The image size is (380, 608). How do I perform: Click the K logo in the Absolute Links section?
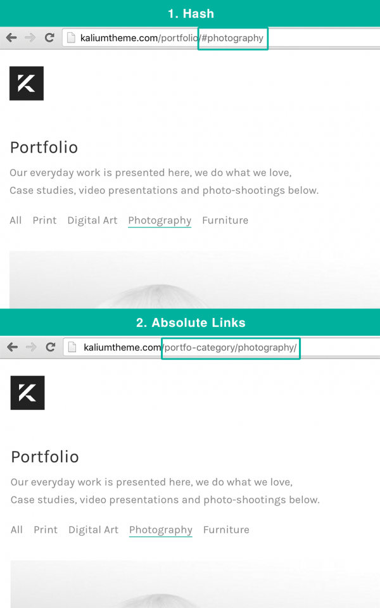pyautogui.click(x=27, y=393)
